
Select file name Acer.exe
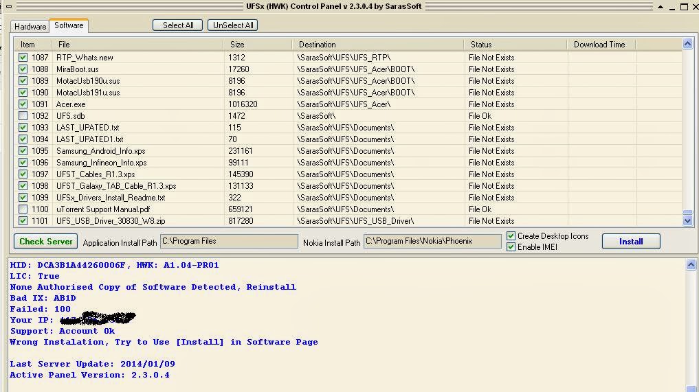pyautogui.click(x=71, y=104)
